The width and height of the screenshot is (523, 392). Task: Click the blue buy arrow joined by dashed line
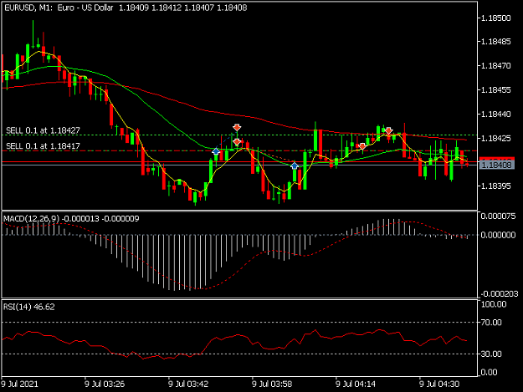tap(216, 151)
